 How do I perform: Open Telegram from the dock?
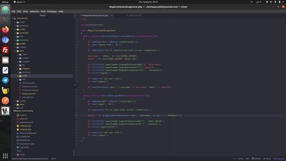point(5,80)
